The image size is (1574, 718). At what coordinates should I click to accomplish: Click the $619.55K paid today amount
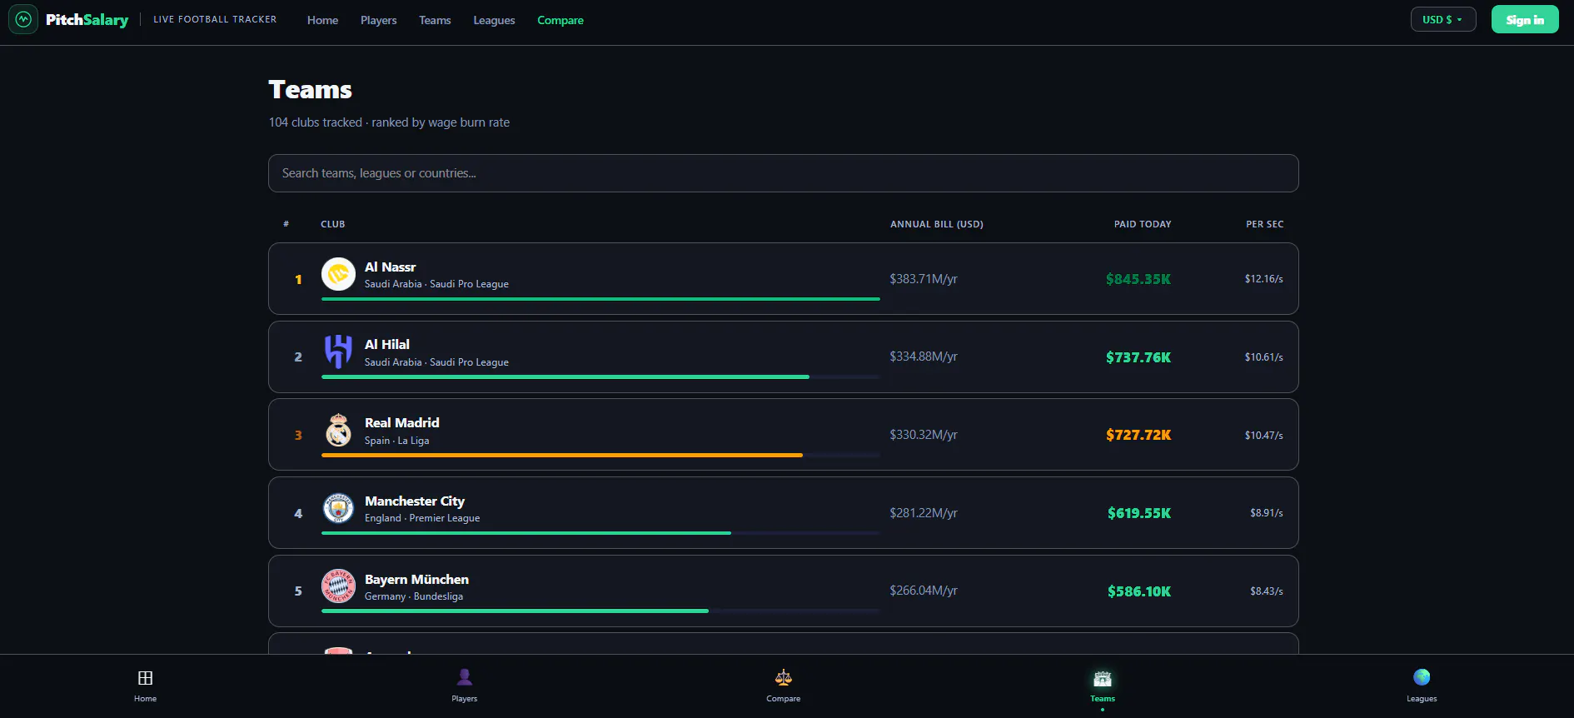[x=1139, y=513]
